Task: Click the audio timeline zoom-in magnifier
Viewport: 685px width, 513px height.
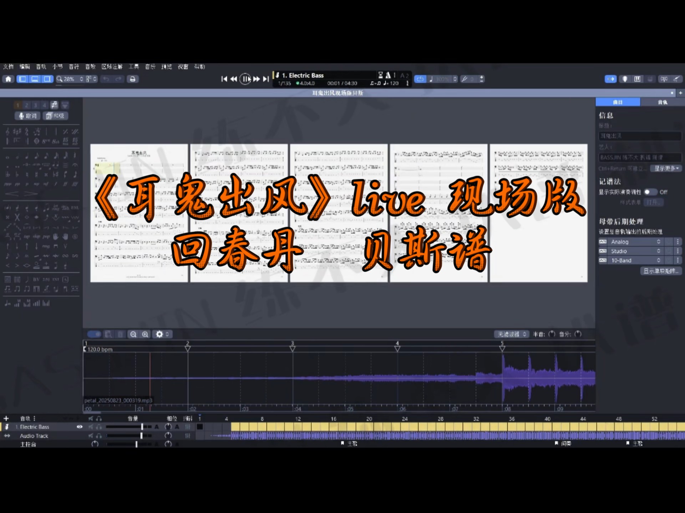Action: point(145,334)
